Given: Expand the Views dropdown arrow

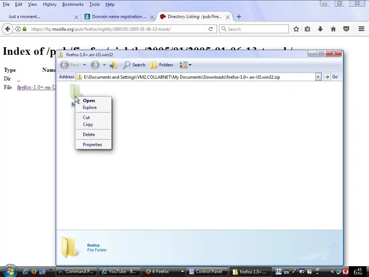Looking at the screenshot, I should [x=190, y=65].
